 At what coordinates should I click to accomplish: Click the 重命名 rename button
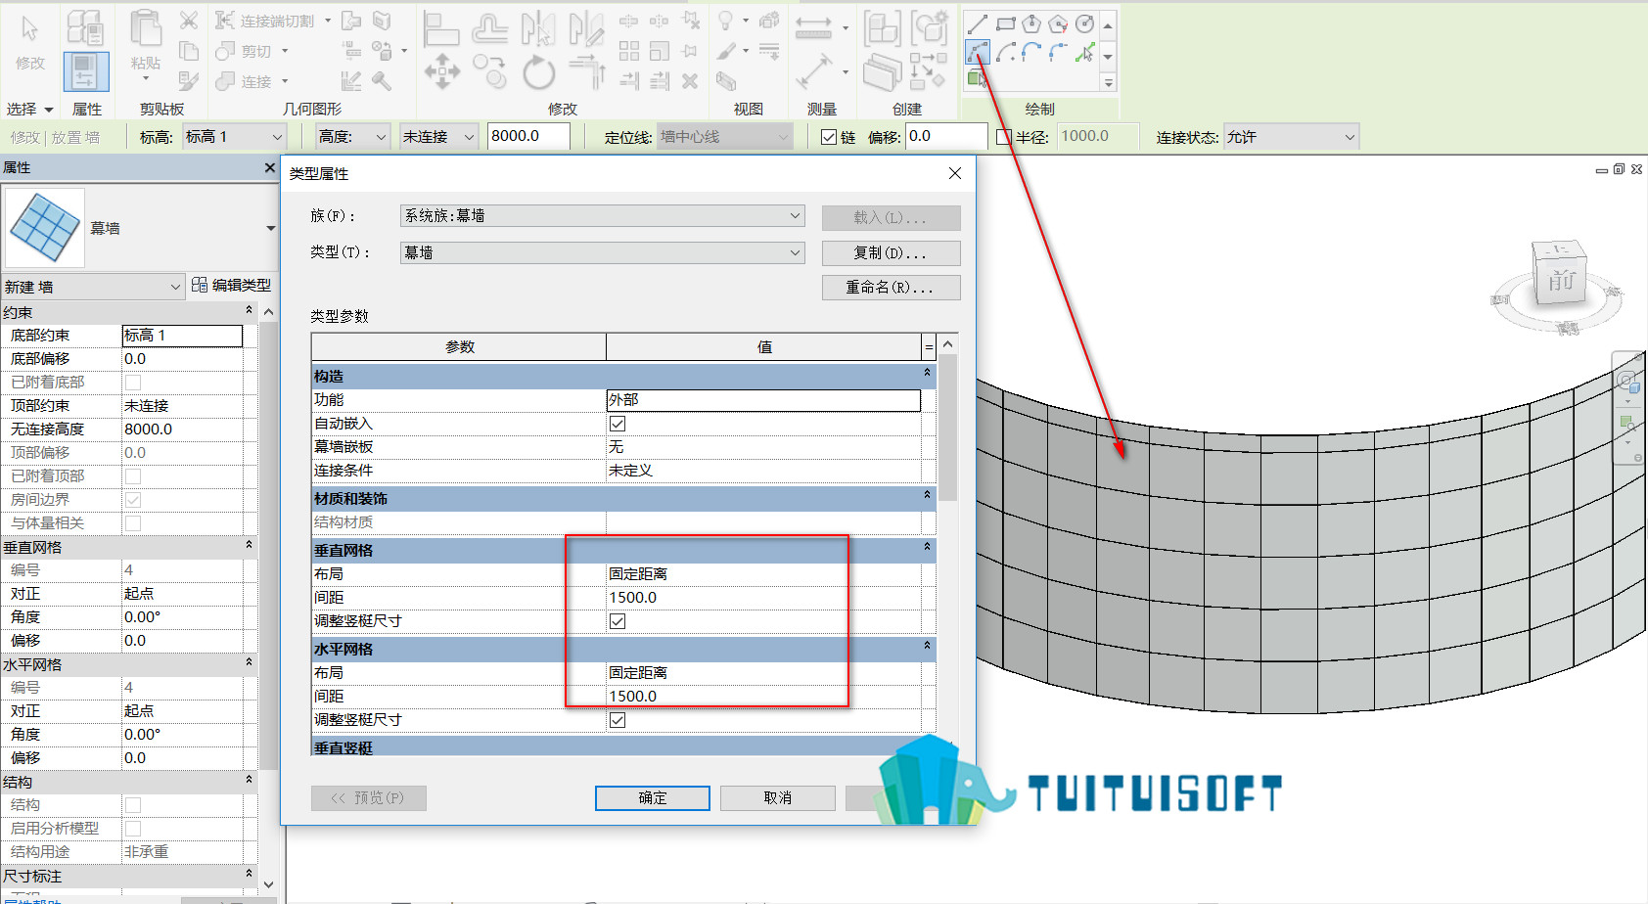[891, 287]
